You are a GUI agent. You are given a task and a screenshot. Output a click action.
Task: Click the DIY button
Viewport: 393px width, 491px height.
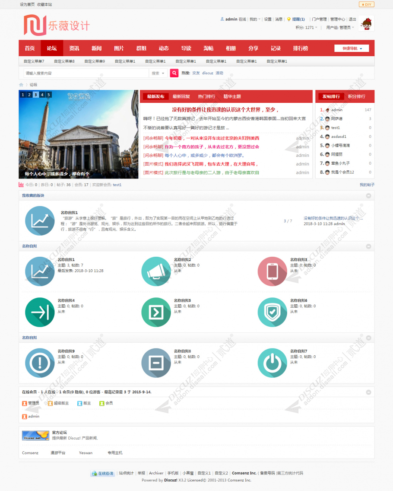click(366, 4)
